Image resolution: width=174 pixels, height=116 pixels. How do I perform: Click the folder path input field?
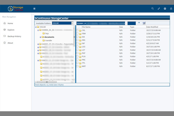pos(101,23)
